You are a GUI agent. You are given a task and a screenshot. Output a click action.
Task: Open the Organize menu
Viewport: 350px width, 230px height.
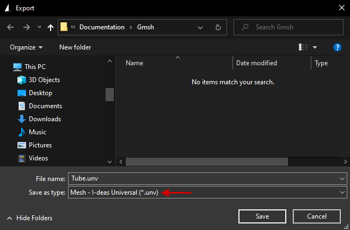(x=26, y=47)
